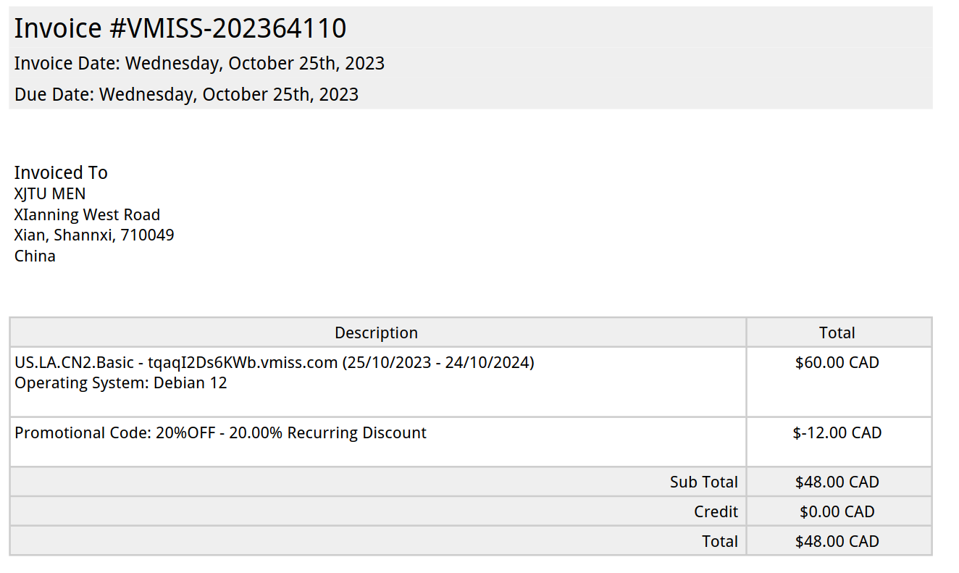Click the Total column header
The image size is (959, 573).
coord(837,332)
